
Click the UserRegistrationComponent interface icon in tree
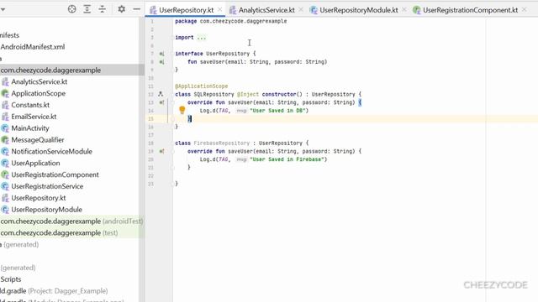(5, 175)
